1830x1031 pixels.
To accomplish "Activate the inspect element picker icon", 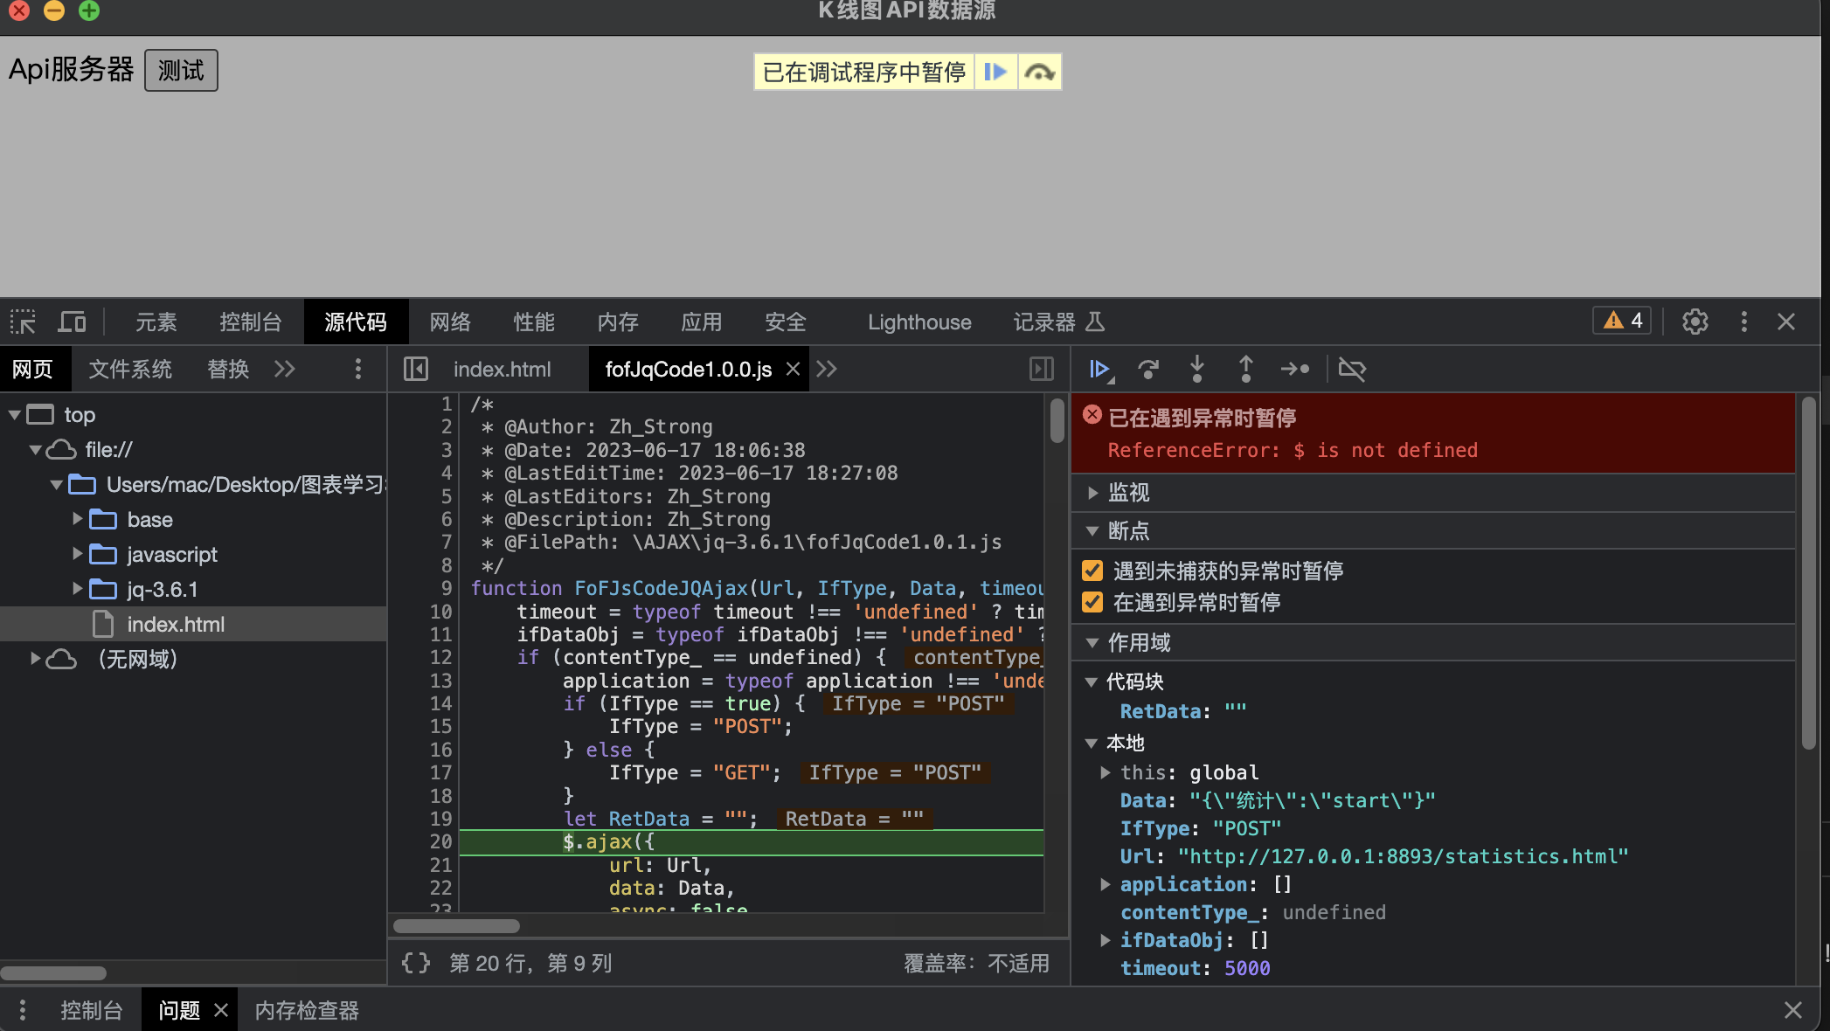I will point(23,322).
